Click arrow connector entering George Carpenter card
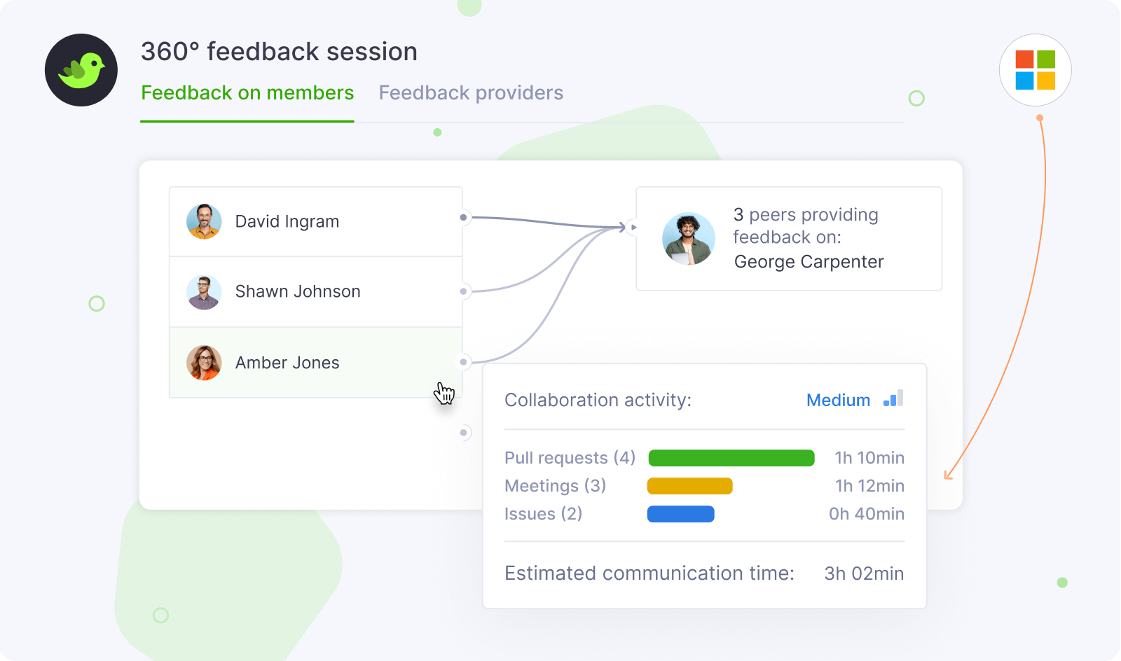 [x=633, y=228]
